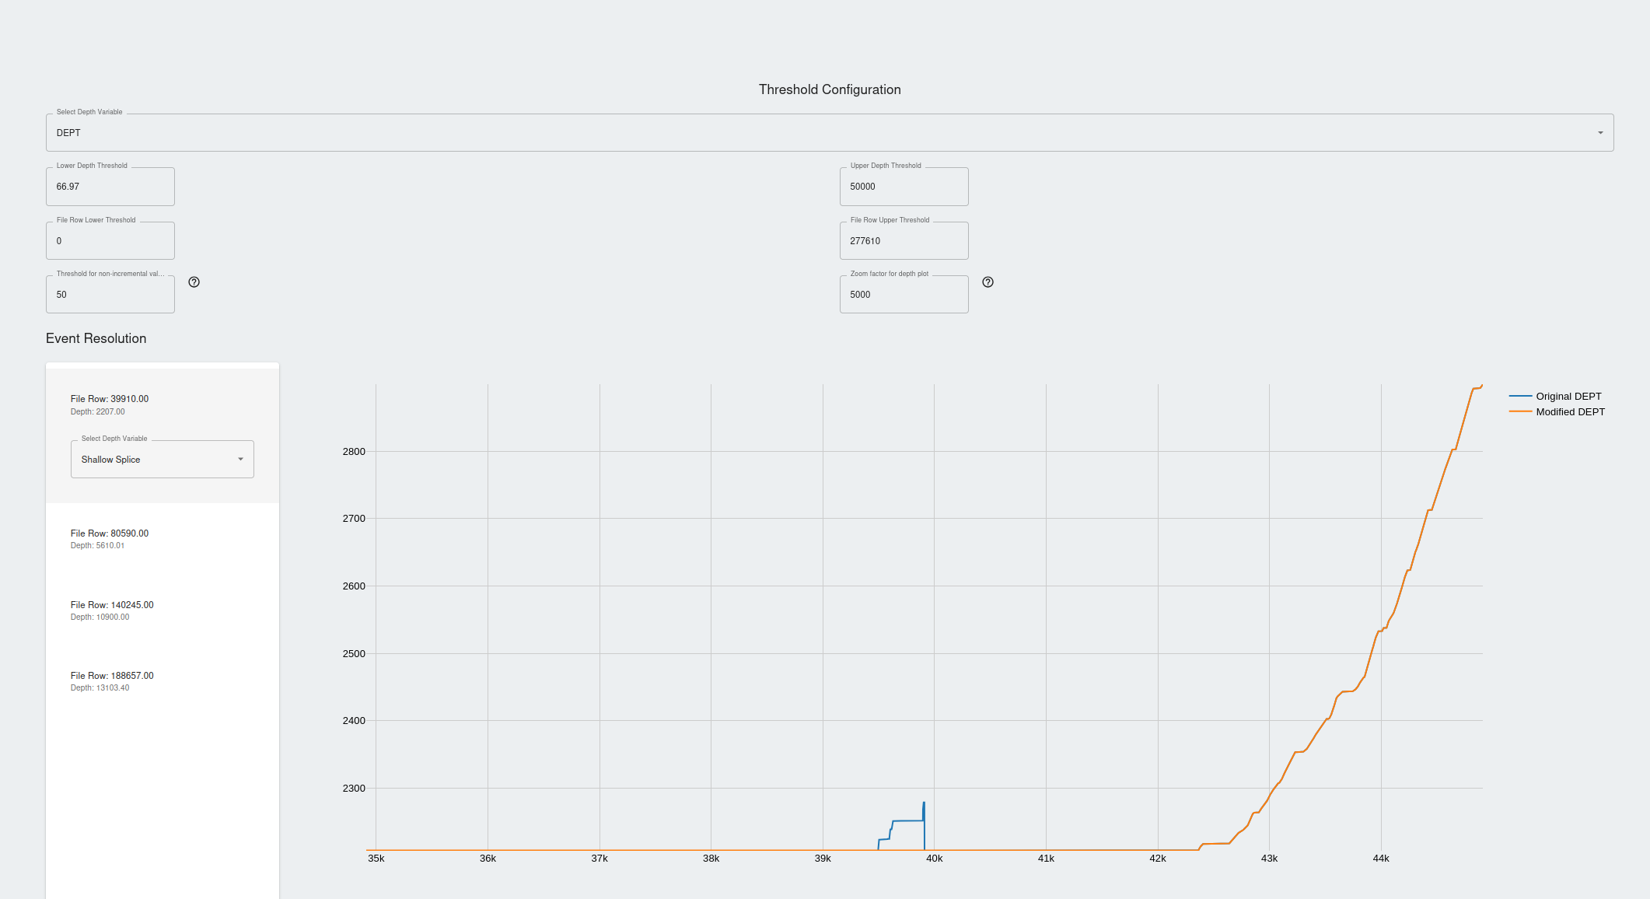1650x899 pixels.
Task: Click the orange Modified DEPT legend line swatch
Action: 1520,412
